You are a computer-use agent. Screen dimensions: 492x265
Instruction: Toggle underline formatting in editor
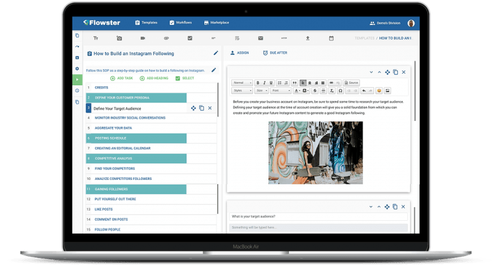pos(271,83)
